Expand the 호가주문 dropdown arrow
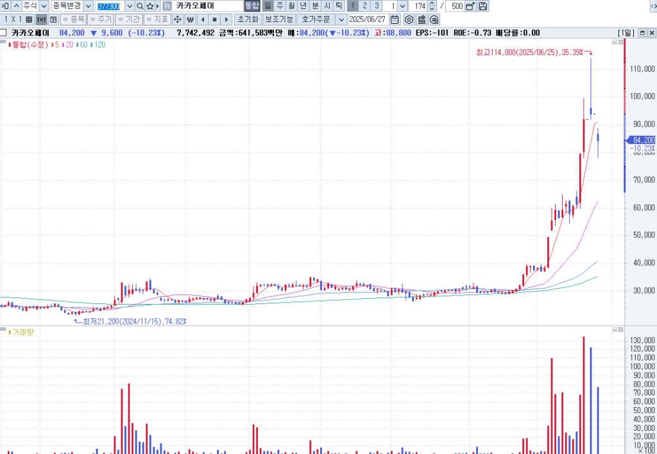657x454 pixels. (341, 19)
